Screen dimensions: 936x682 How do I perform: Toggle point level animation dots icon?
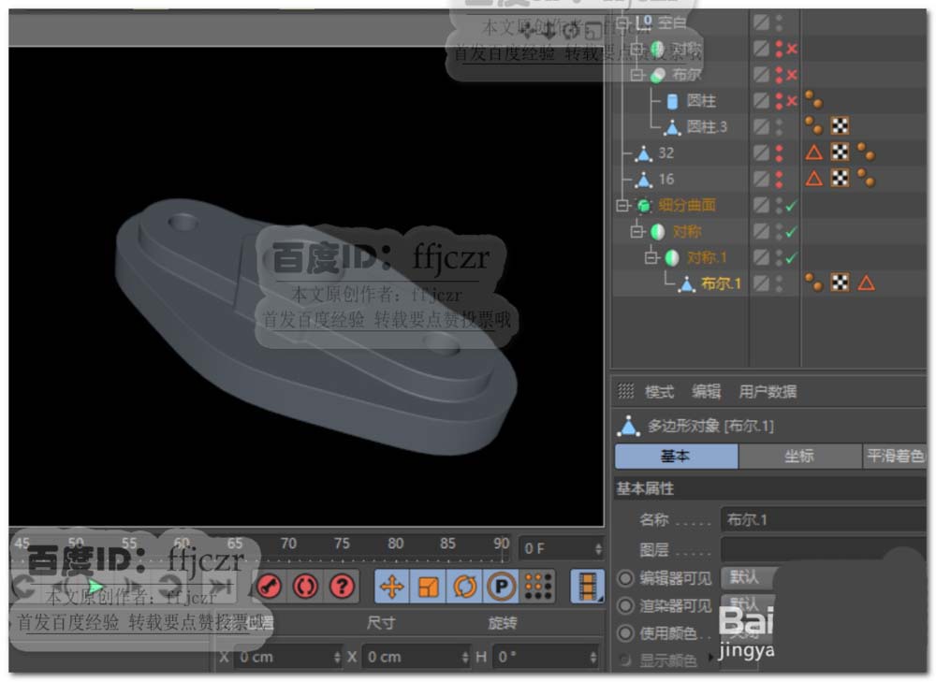point(538,587)
